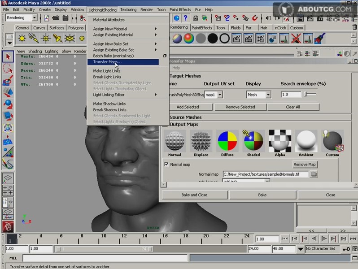Click frame 12 on the timeline
The width and height of the screenshot is (358, 269).
(120, 239)
